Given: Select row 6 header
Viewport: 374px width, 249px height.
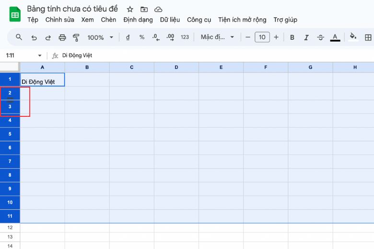Looking at the screenshot, I should click(x=10, y=148).
